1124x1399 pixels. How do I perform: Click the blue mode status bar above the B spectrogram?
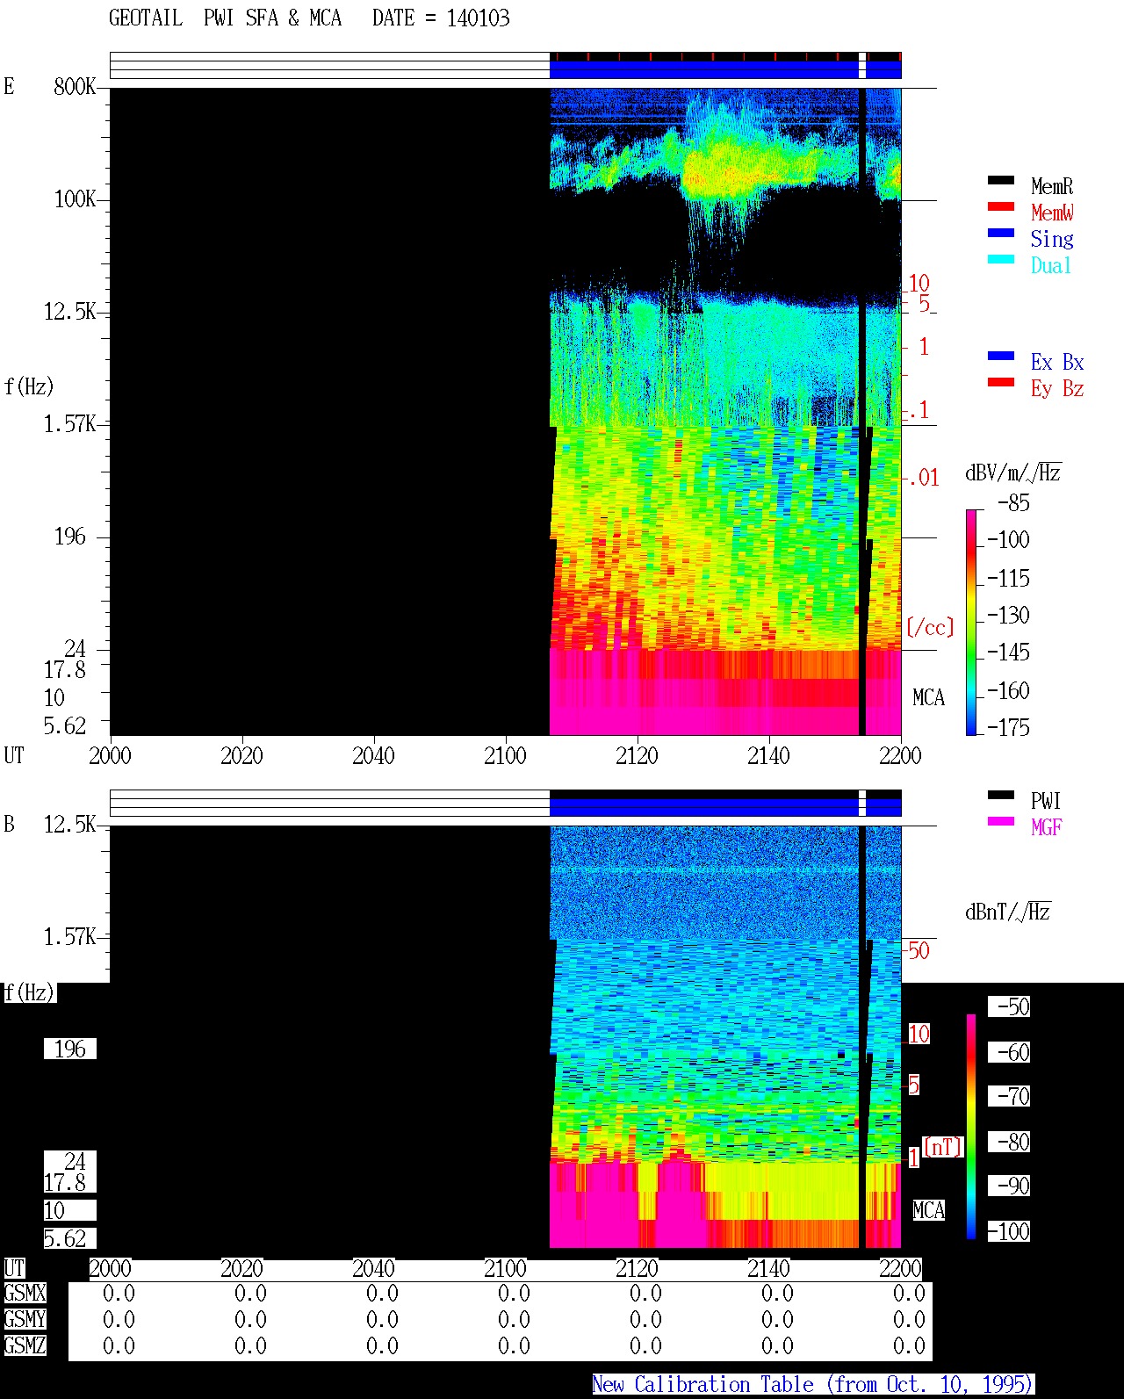click(x=725, y=807)
